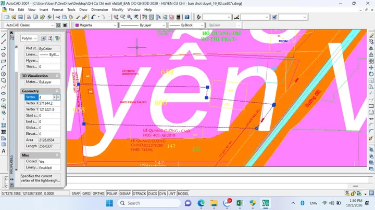375x210 pixels.
Task: Open the Format menu
Action: (58, 10)
